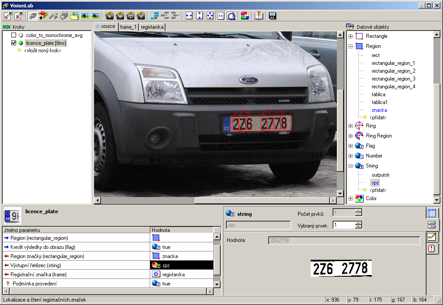Click the image horizontal scrollbar right arrow
This screenshot has height=305, width=443.
click(333, 201)
